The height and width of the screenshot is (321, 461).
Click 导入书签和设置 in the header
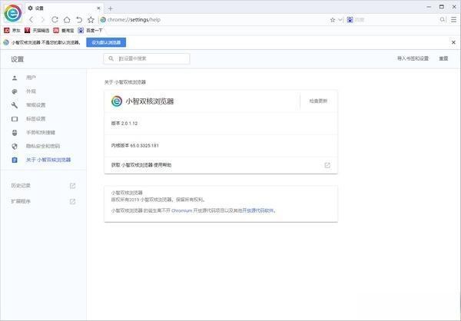[413, 58]
